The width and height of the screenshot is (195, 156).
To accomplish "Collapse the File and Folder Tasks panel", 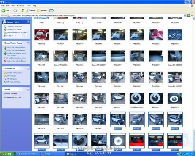I will tap(28, 43).
